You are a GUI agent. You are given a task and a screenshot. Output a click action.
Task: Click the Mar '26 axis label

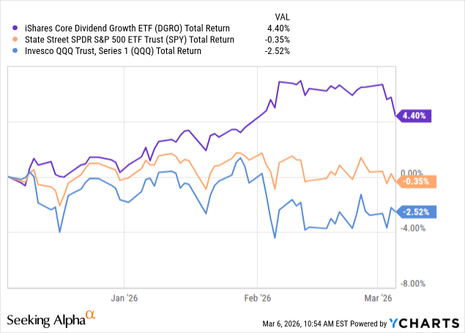click(376, 298)
